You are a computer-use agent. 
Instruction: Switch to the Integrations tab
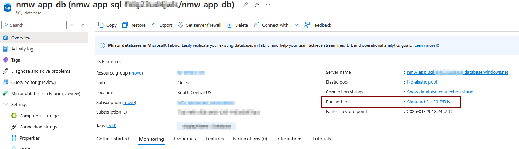click(x=289, y=139)
